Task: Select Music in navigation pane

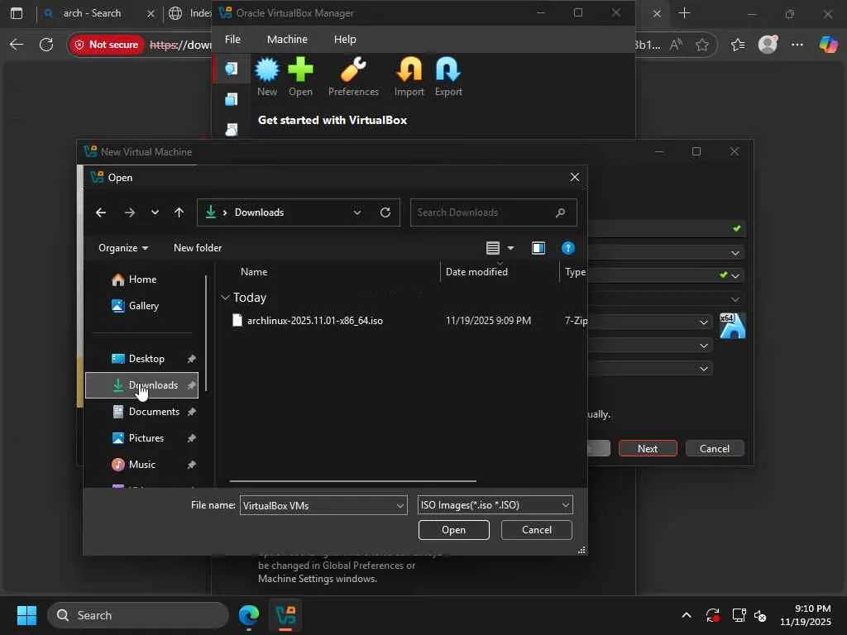Action: coord(142,465)
